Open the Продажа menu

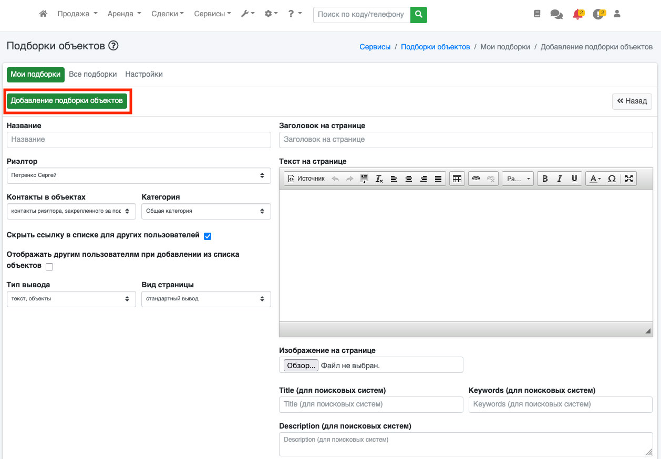77,14
